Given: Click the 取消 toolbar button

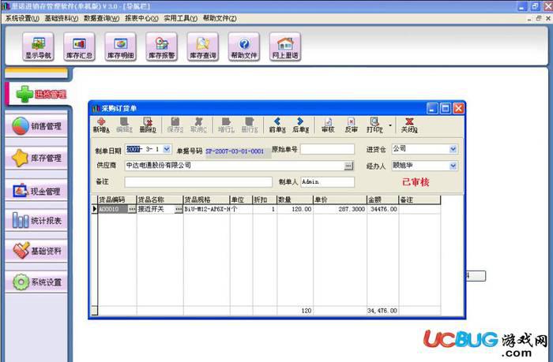Looking at the screenshot, I should click(198, 125).
